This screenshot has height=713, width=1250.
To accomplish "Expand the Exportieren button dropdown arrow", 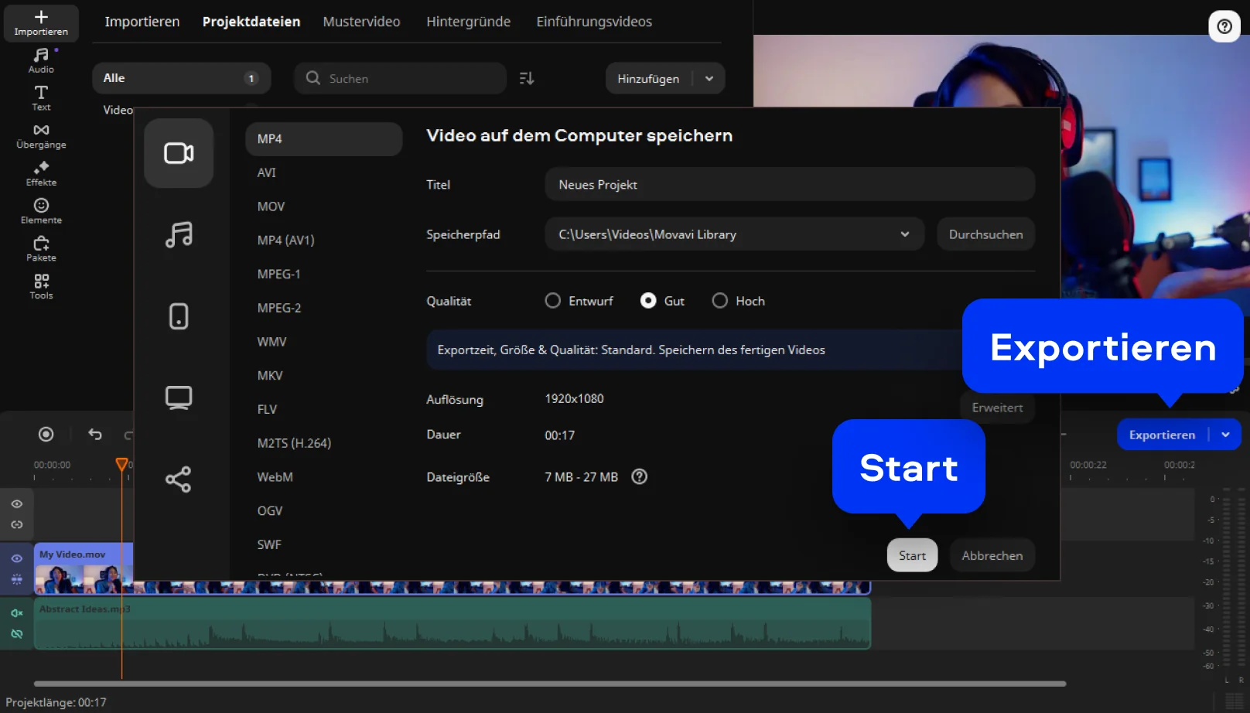I will pyautogui.click(x=1225, y=435).
